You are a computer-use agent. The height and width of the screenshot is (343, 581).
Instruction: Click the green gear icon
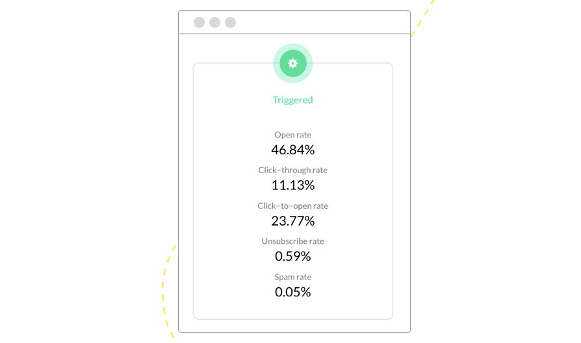tap(292, 63)
